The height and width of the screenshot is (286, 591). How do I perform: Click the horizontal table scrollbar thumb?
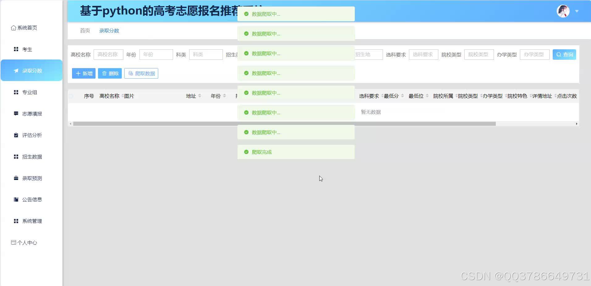[284, 124]
